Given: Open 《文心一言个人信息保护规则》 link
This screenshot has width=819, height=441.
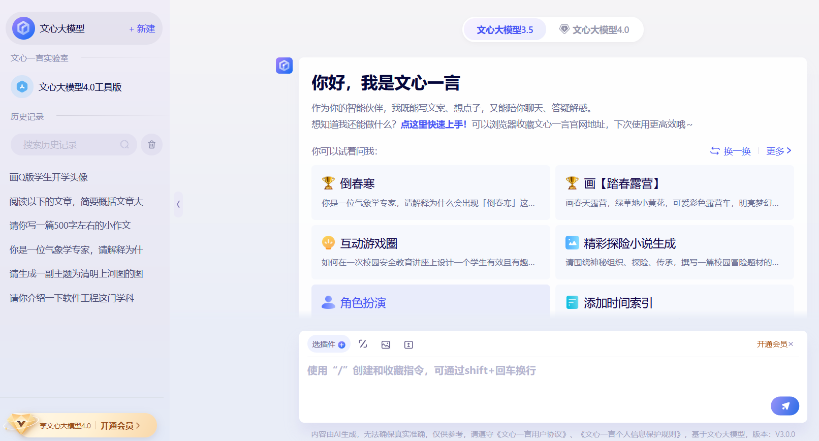Looking at the screenshot, I should tap(632, 434).
